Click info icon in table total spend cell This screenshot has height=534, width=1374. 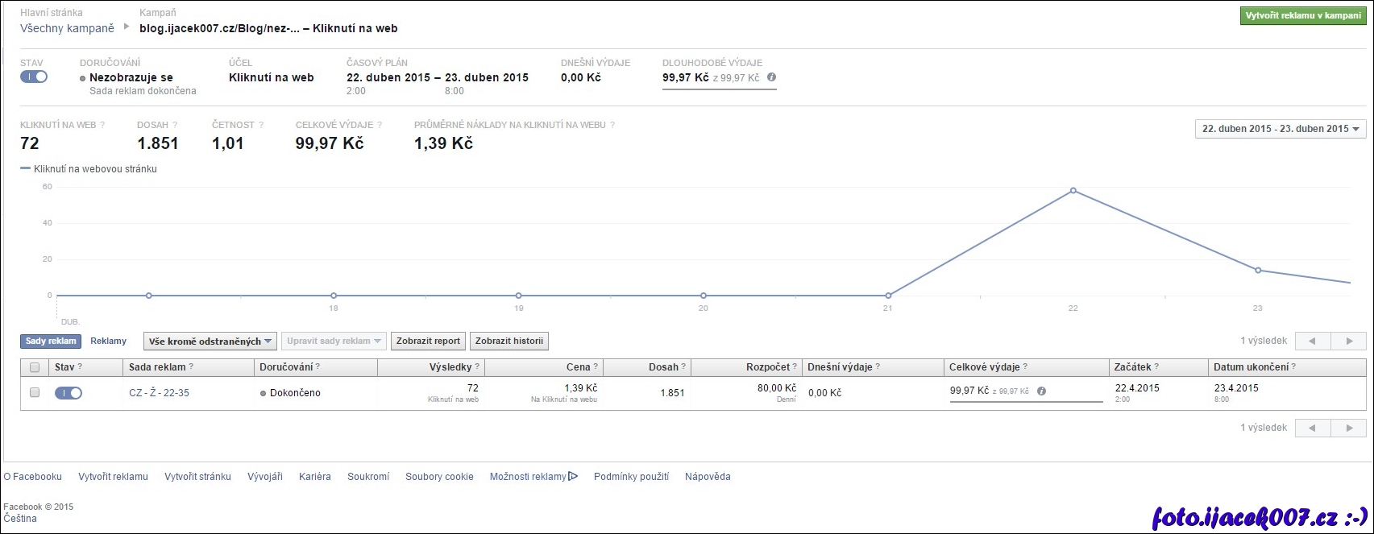point(1041,391)
